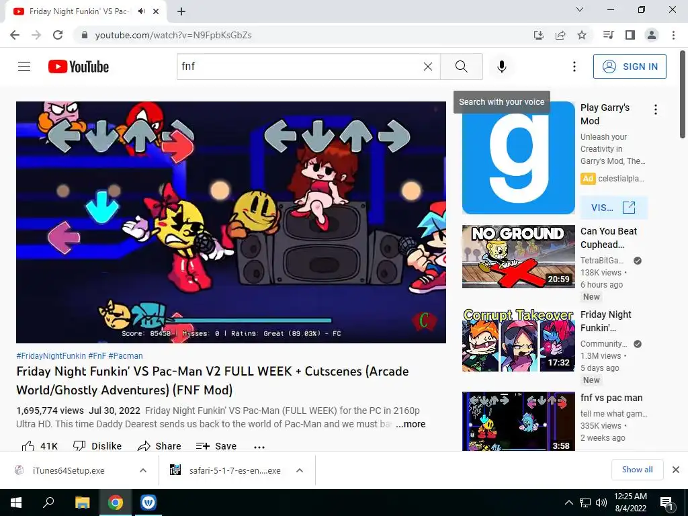
Task: Open site info via the padlock icon
Action: click(85, 35)
